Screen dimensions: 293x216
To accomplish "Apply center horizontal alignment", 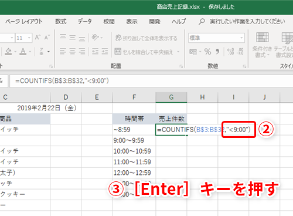I will [x=72, y=52].
